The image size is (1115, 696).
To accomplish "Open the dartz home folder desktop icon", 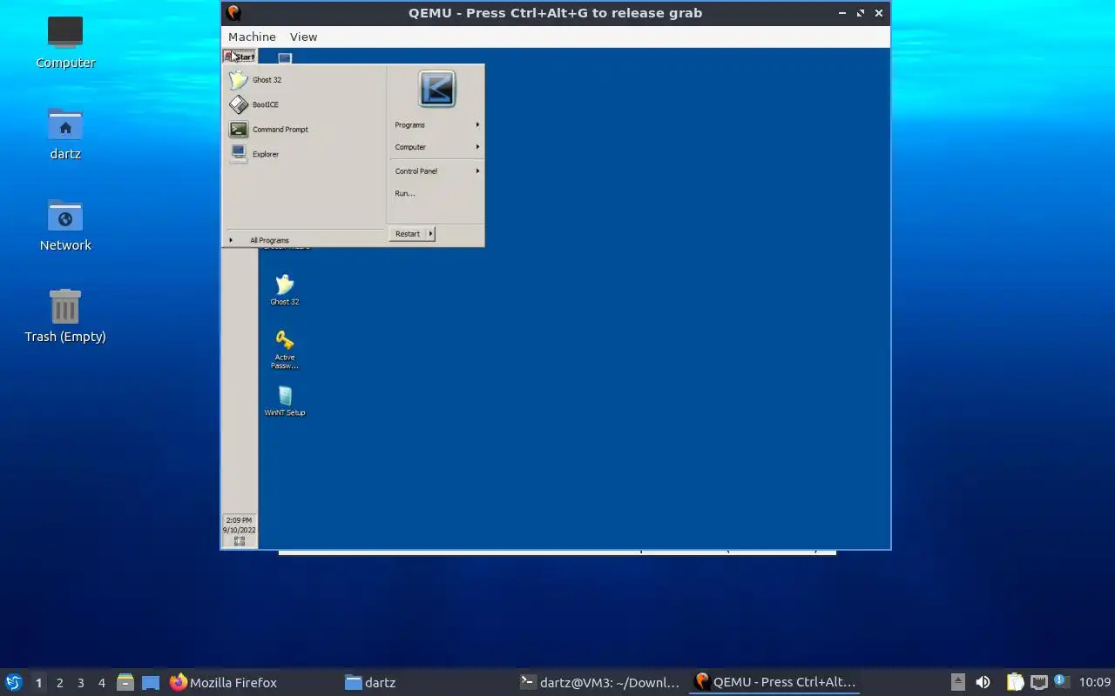I will coord(65,133).
